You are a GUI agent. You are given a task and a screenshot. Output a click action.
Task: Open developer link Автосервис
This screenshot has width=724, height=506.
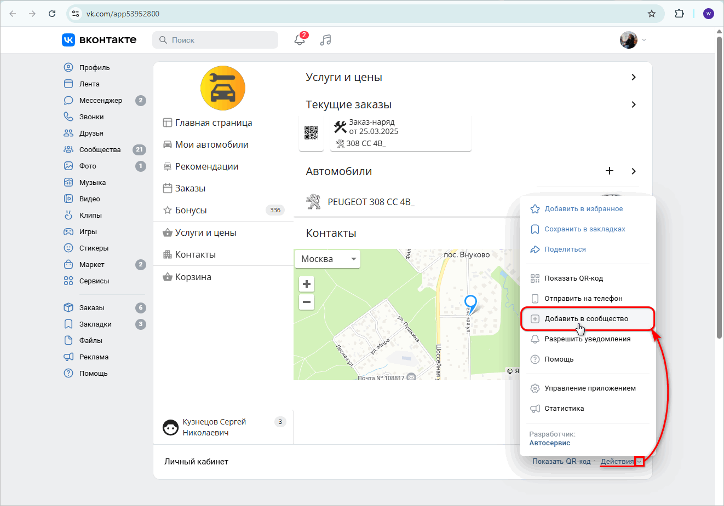(549, 443)
